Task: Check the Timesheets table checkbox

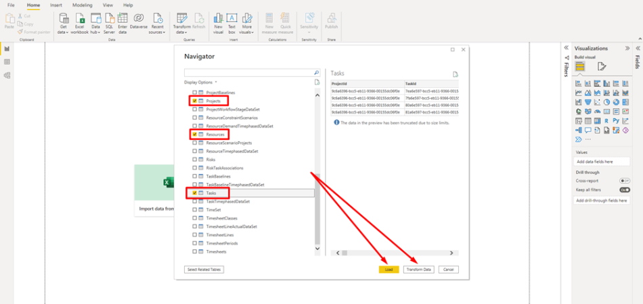Action: [x=195, y=251]
